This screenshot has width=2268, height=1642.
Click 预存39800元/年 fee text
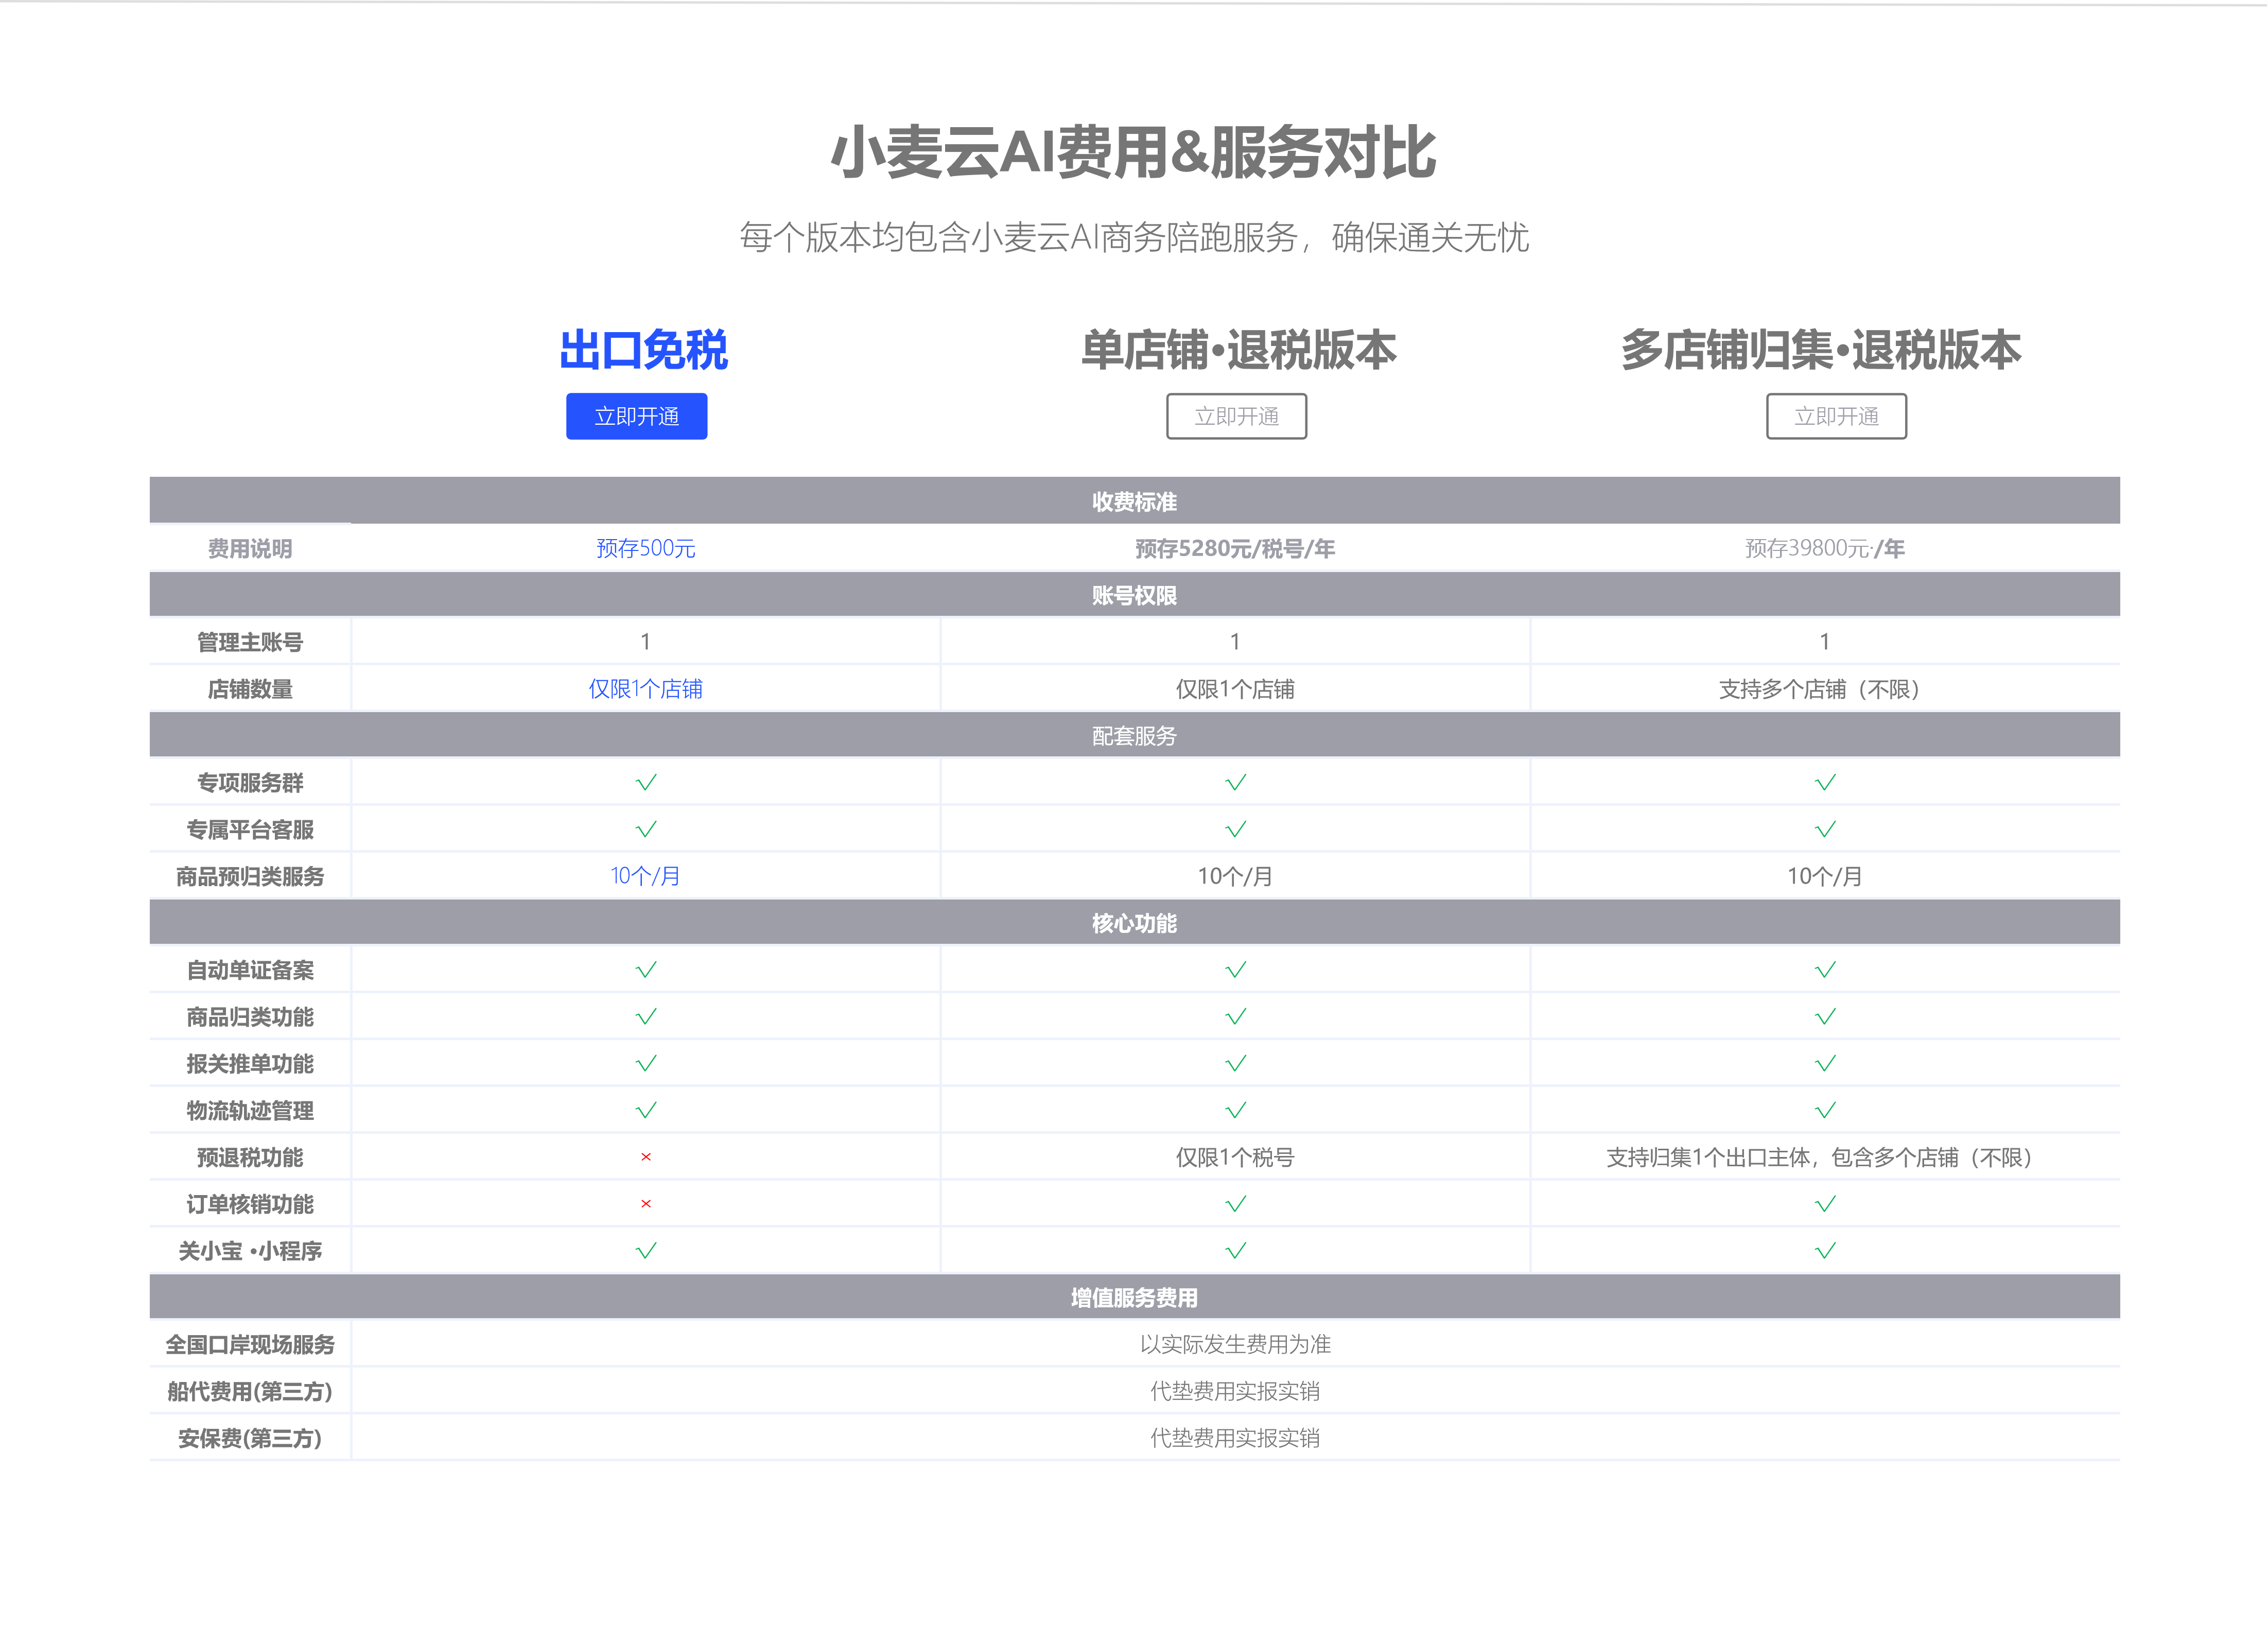tap(1825, 548)
